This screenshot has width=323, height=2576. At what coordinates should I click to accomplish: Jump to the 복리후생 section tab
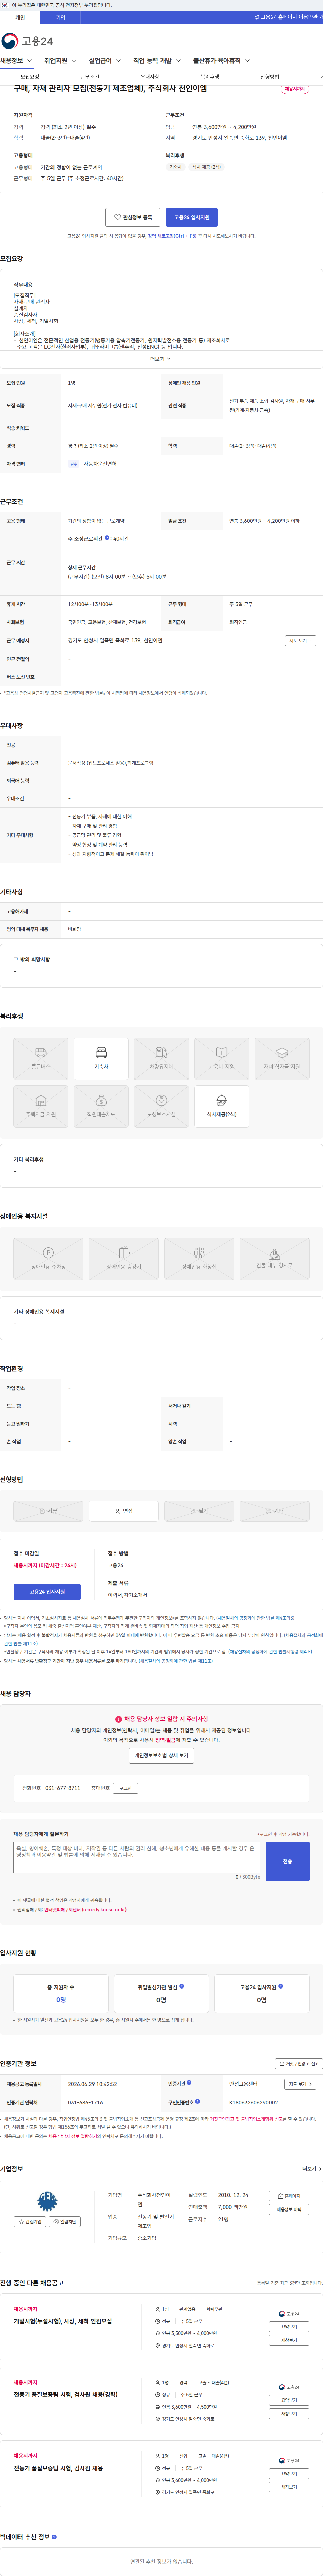tap(210, 77)
